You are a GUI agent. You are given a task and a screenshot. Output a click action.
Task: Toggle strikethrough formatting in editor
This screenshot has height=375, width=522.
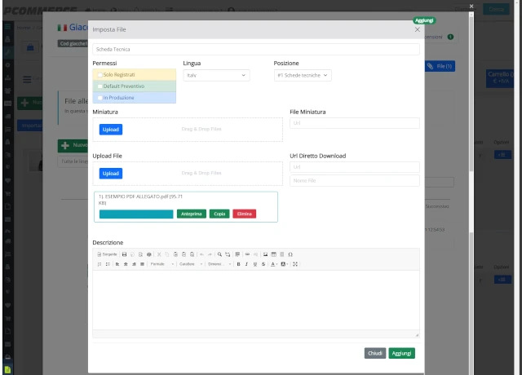tap(263, 264)
